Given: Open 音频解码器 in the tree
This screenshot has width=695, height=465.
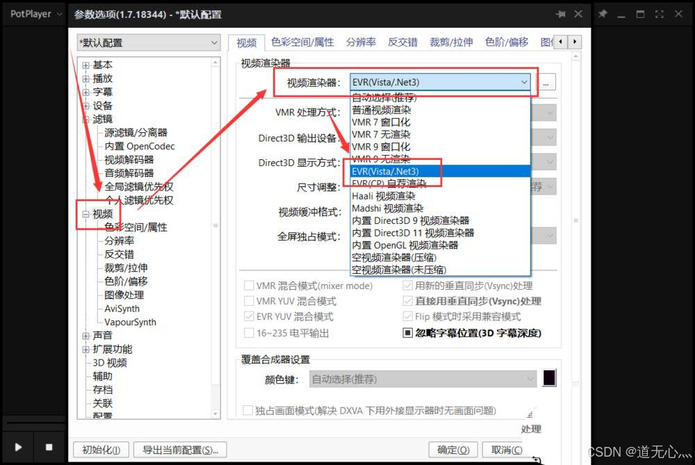Looking at the screenshot, I should click(129, 173).
